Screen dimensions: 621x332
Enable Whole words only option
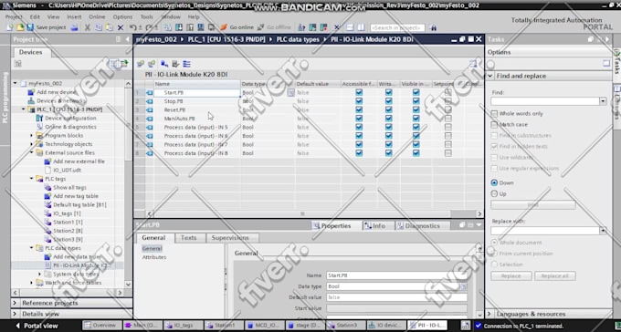click(x=494, y=114)
